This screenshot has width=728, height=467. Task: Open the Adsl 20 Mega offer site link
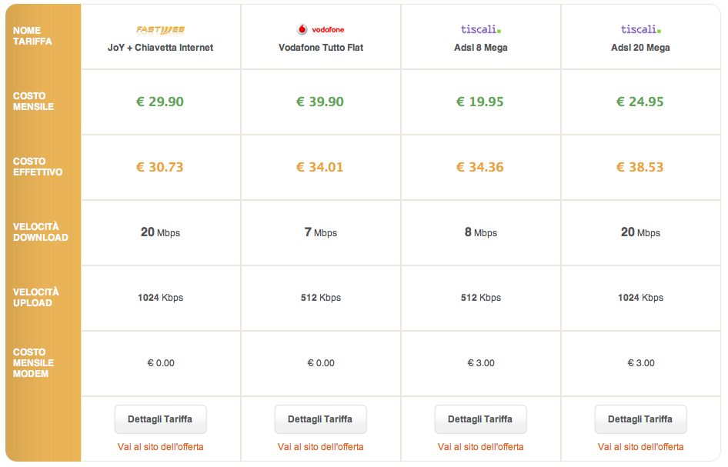640,447
